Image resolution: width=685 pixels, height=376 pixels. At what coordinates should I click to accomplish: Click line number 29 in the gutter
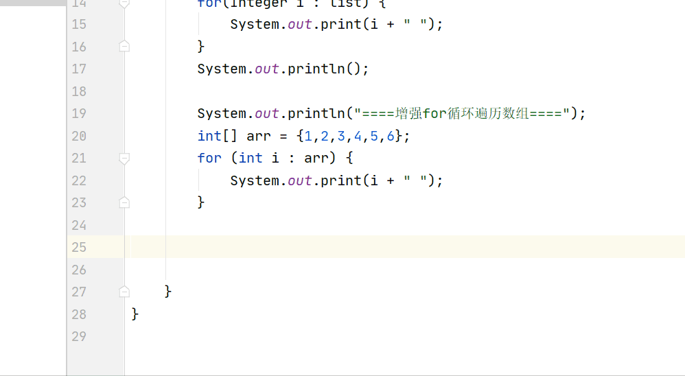point(79,336)
